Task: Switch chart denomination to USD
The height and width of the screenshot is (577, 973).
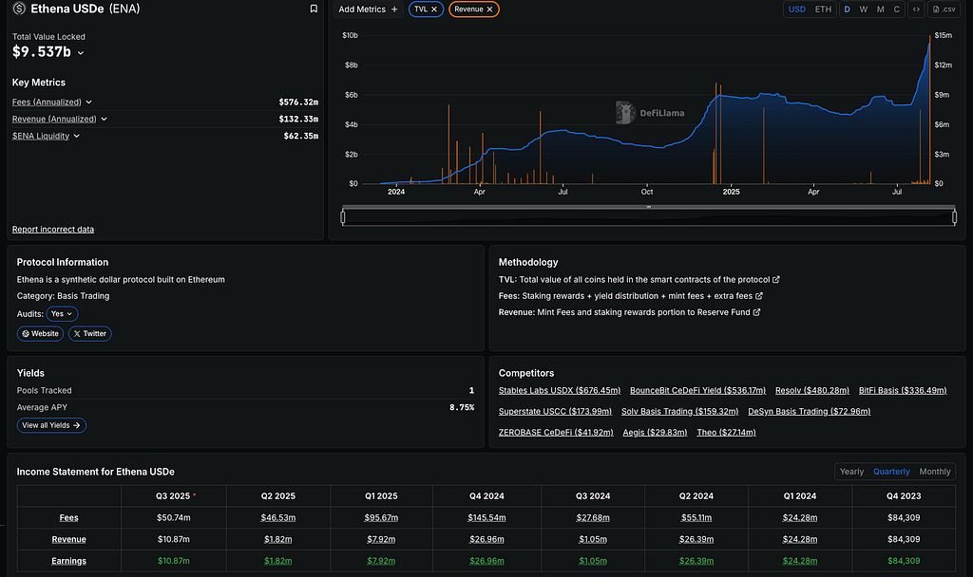Action: click(797, 9)
